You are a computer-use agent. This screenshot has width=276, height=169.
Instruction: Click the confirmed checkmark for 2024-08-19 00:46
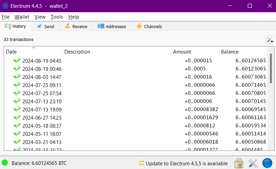17,69
